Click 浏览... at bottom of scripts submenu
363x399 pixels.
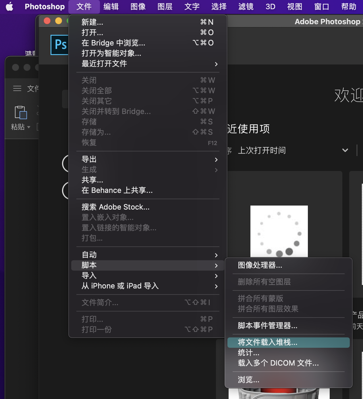click(x=248, y=380)
